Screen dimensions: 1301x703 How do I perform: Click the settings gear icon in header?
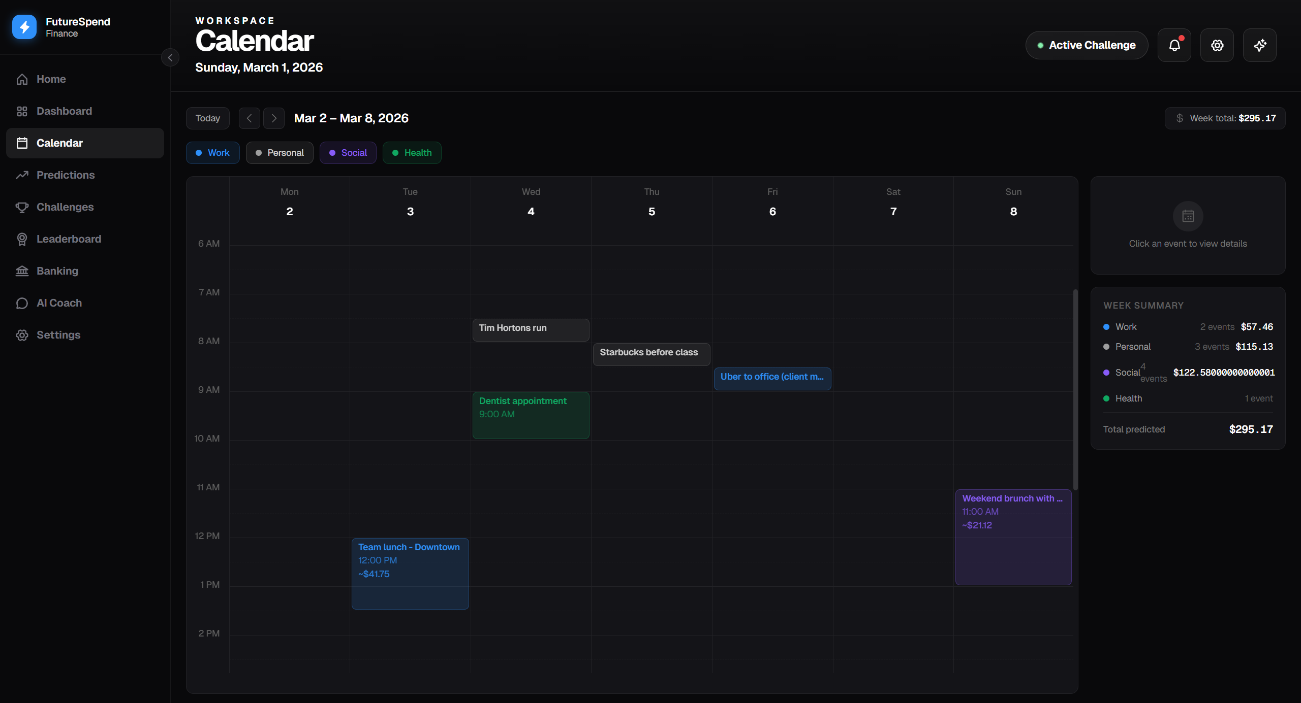1217,45
